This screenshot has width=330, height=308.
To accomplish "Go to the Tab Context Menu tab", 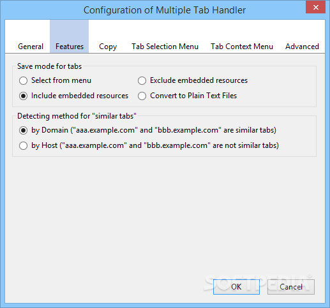I will 242,47.
